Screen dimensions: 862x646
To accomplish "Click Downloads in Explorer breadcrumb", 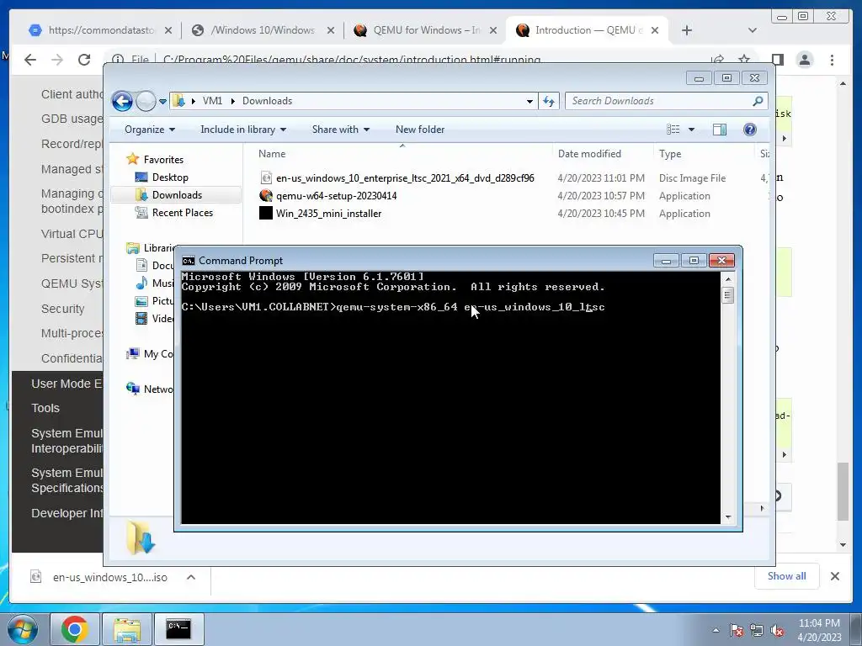I will pyautogui.click(x=267, y=101).
